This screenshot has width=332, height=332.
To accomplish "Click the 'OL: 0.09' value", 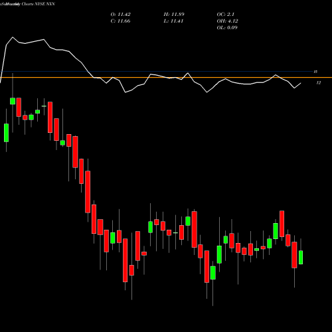I will tap(227, 28).
